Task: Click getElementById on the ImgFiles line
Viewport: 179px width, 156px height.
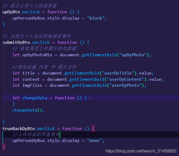Action: click(x=89, y=85)
